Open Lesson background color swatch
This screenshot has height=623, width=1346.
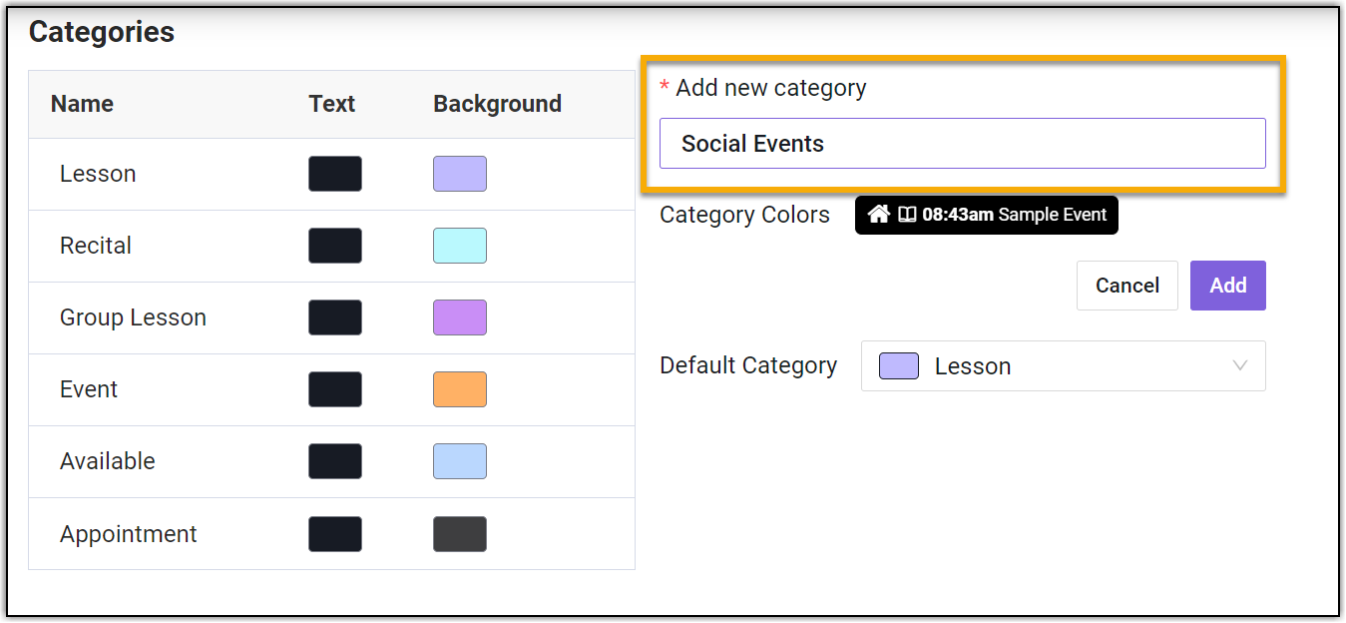pos(459,174)
